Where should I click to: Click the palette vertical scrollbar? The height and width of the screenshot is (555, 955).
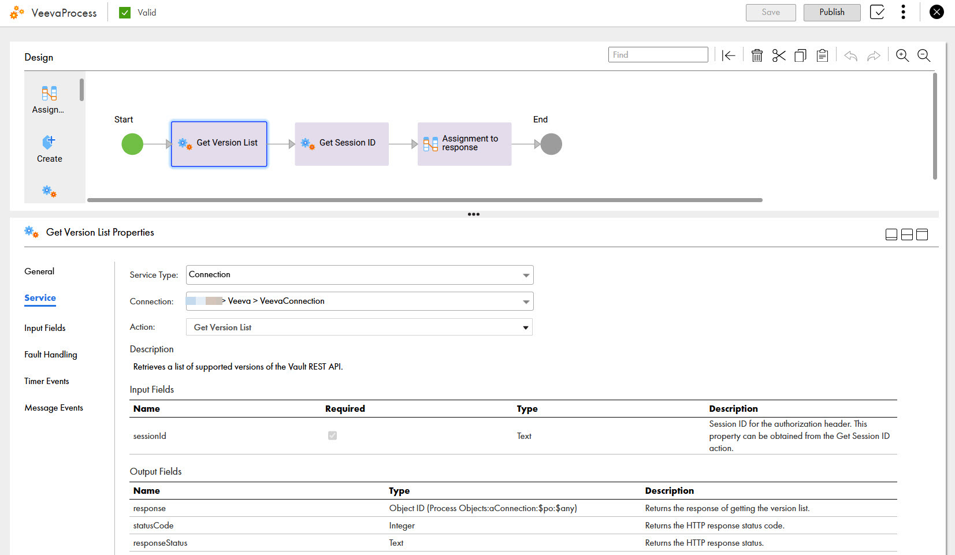point(82,90)
